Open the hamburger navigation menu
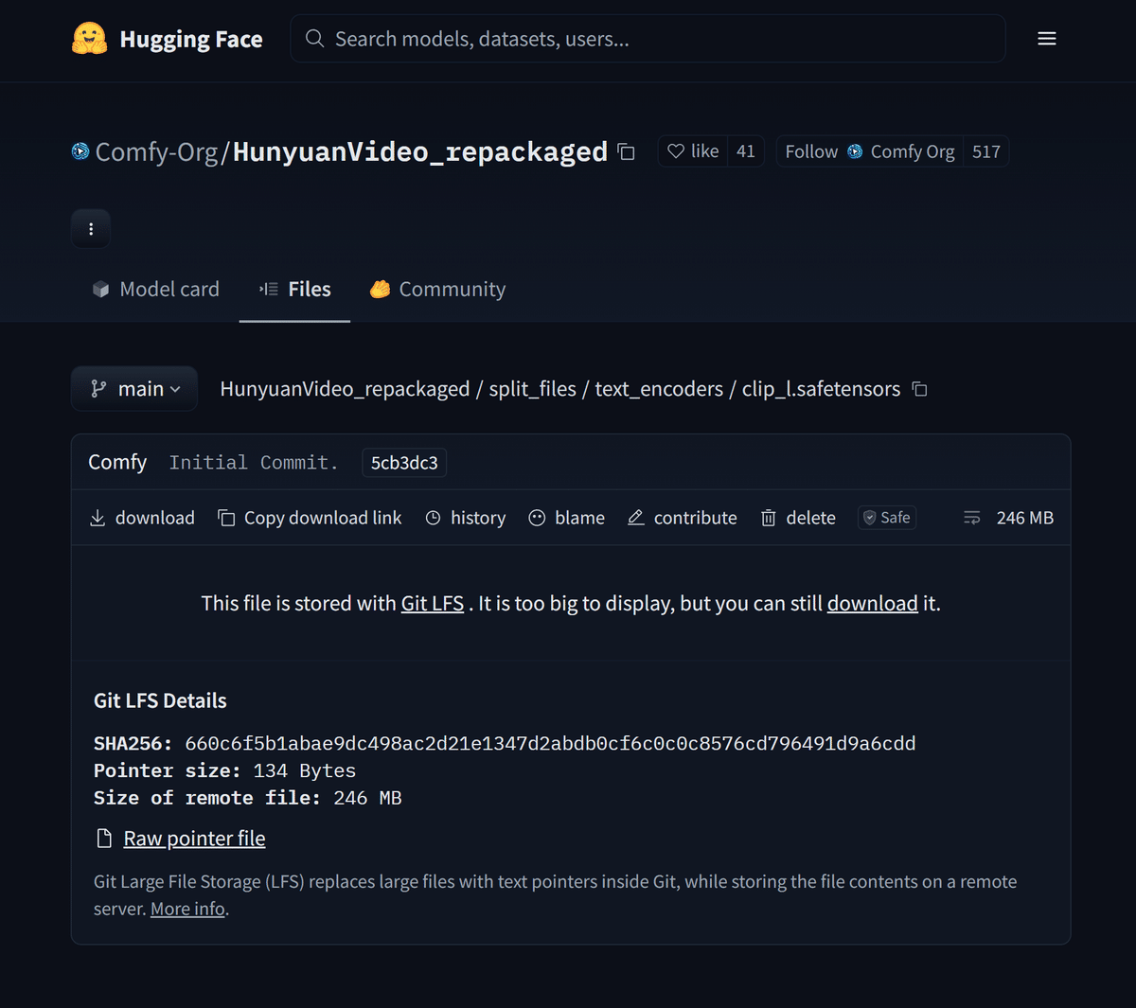Screen dimensions: 1136x1008 click(x=1046, y=39)
